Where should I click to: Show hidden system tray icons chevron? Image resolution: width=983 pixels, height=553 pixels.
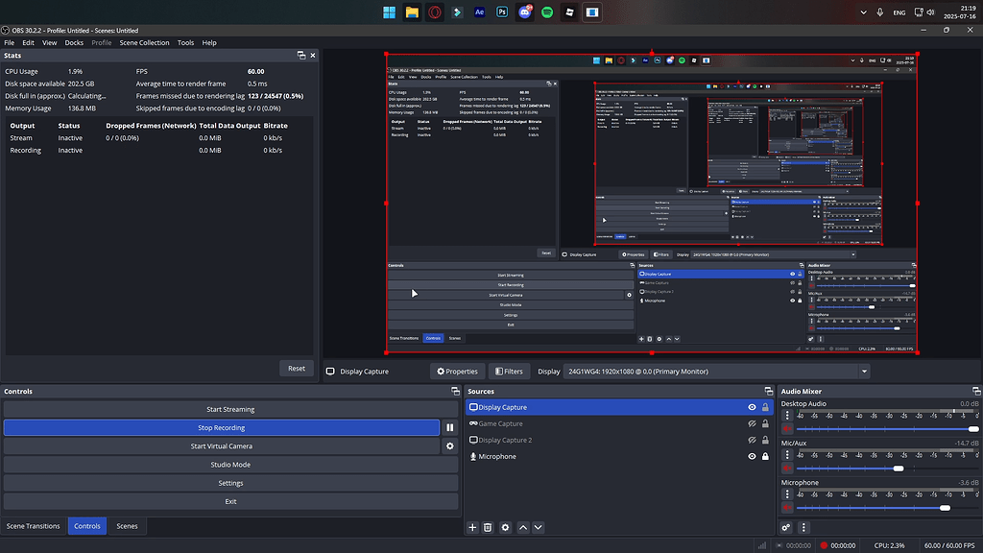[863, 12]
